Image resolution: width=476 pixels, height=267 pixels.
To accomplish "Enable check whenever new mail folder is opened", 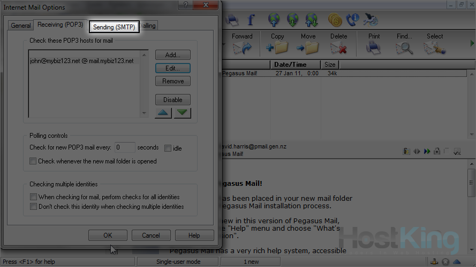I will pos(33,161).
